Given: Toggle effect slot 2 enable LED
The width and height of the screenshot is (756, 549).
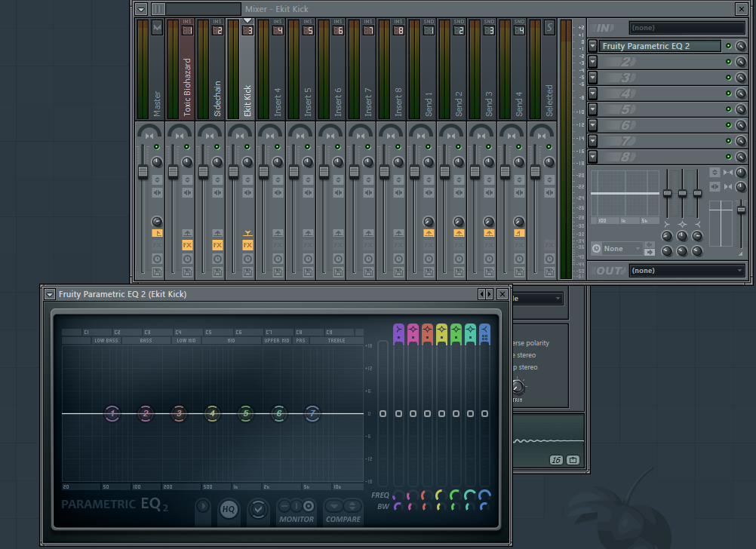Looking at the screenshot, I should [x=729, y=62].
